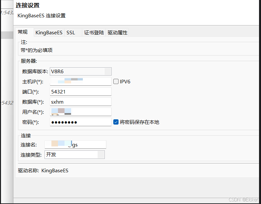Viewport: 261px width, 204px height.
Task: Click the 用户名 input field
Action: coord(81,112)
